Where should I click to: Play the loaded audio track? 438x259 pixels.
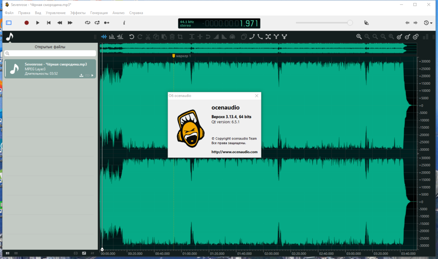point(38,23)
